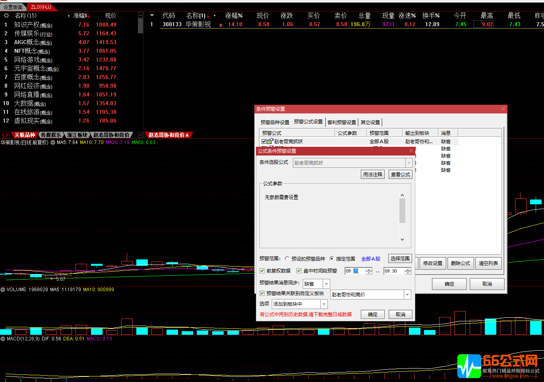Toggle the 盘中时间段预警 checkbox
Image resolution: width=544 pixels, height=382 pixels.
pos(299,271)
